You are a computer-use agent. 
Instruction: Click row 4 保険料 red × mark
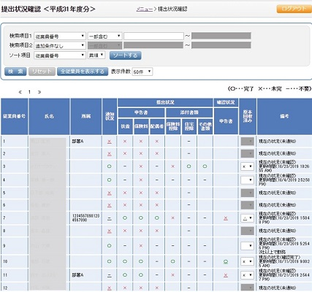(x=141, y=180)
